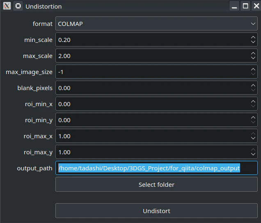Decrease roi_min_y with the down arrow

click(x=253, y=122)
